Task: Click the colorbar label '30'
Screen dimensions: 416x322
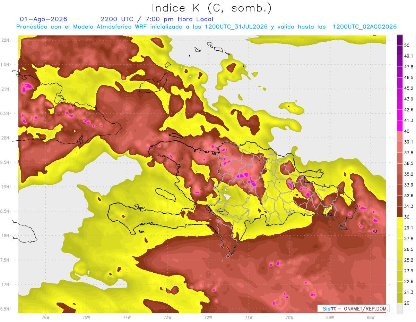Action: pos(408,217)
